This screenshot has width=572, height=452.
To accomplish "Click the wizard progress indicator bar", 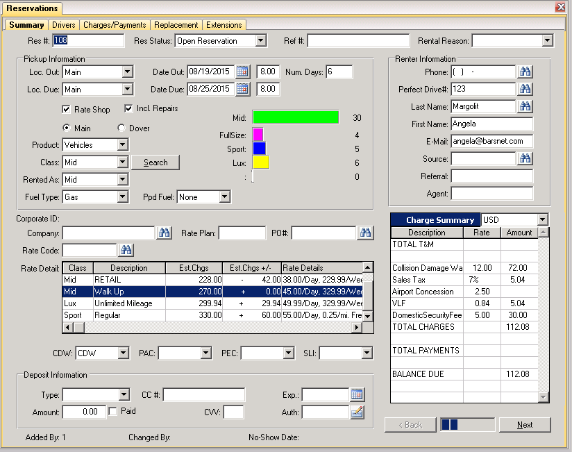I will point(468,425).
